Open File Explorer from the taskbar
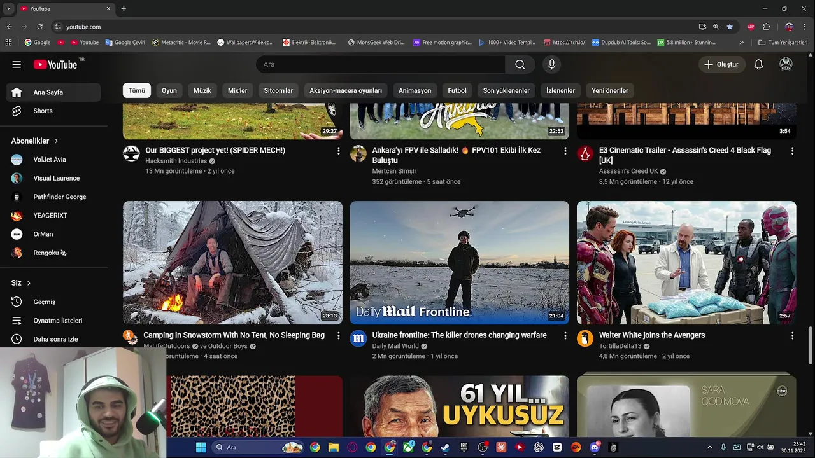The width and height of the screenshot is (815, 458). tap(333, 447)
